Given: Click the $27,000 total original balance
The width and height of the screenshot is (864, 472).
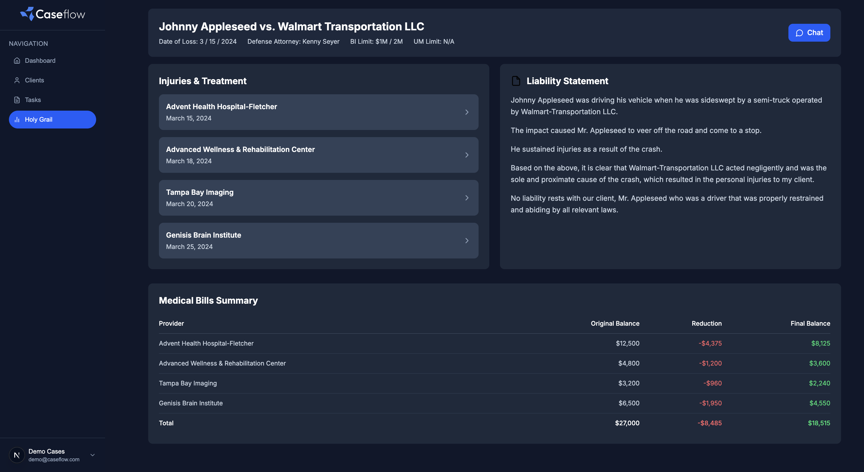Looking at the screenshot, I should [x=627, y=423].
